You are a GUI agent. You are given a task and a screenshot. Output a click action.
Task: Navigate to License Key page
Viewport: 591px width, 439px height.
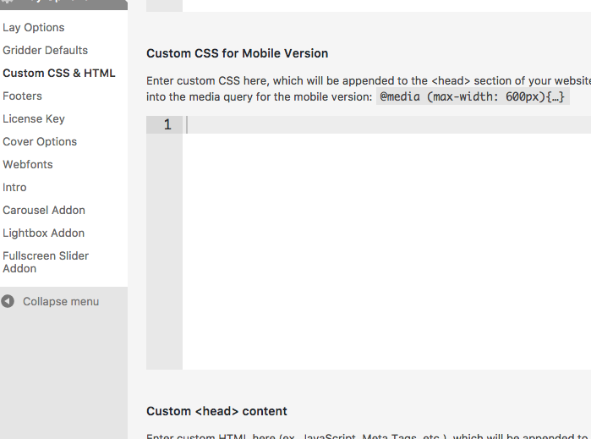[x=34, y=119]
